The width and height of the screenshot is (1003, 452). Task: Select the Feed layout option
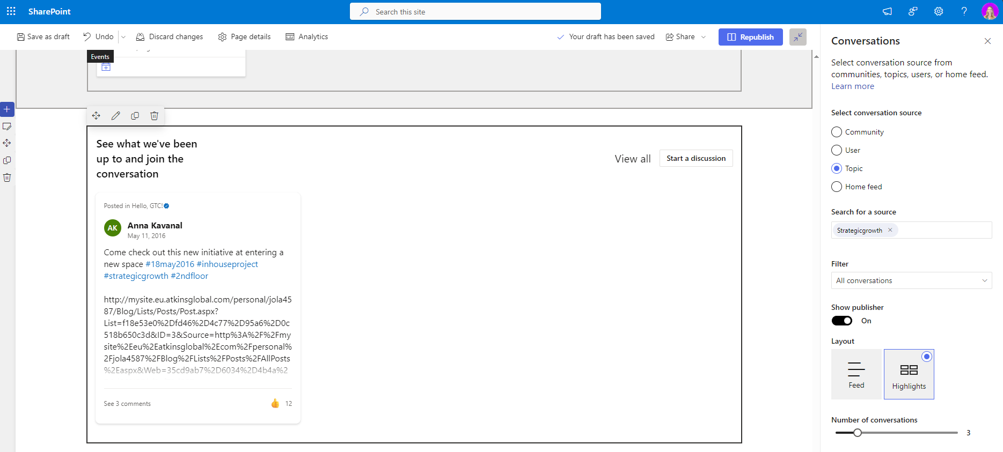coord(856,374)
